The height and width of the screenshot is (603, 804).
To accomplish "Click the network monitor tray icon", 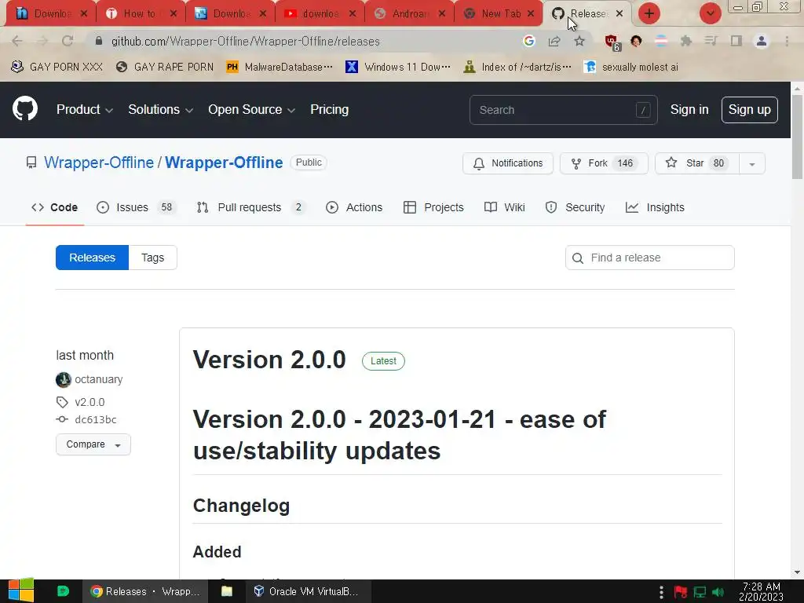I will pos(700,592).
